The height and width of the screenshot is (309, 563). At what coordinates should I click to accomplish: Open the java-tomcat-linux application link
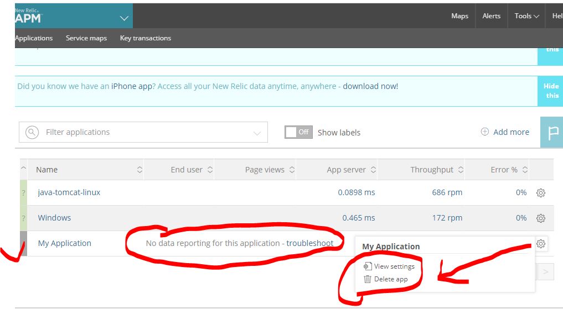(x=69, y=193)
